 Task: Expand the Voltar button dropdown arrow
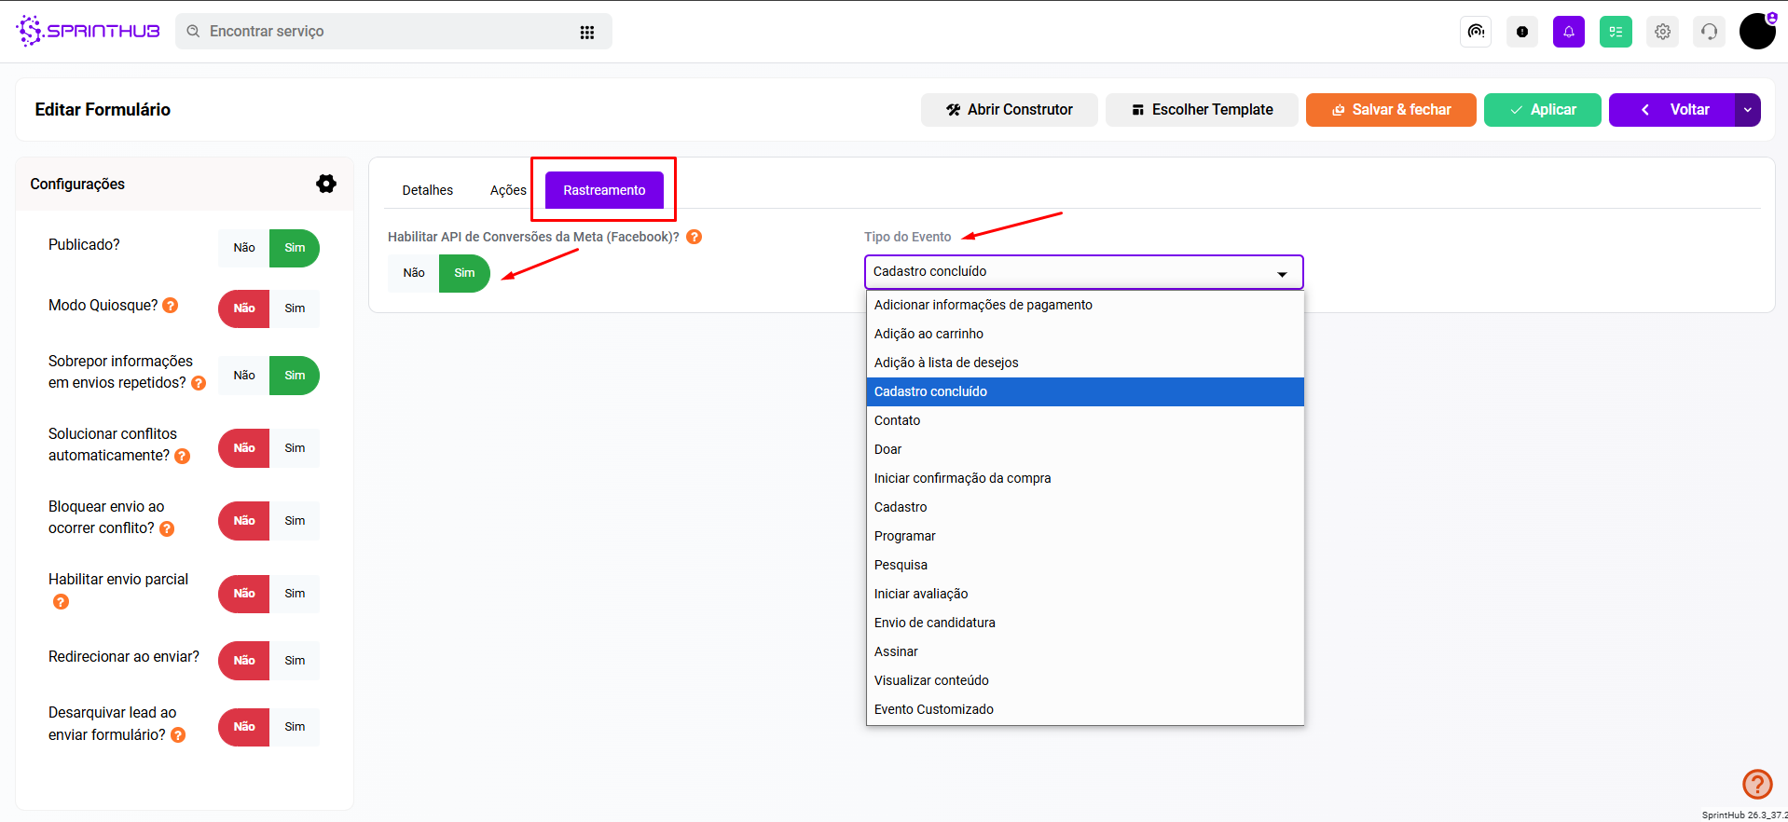pos(1747,110)
